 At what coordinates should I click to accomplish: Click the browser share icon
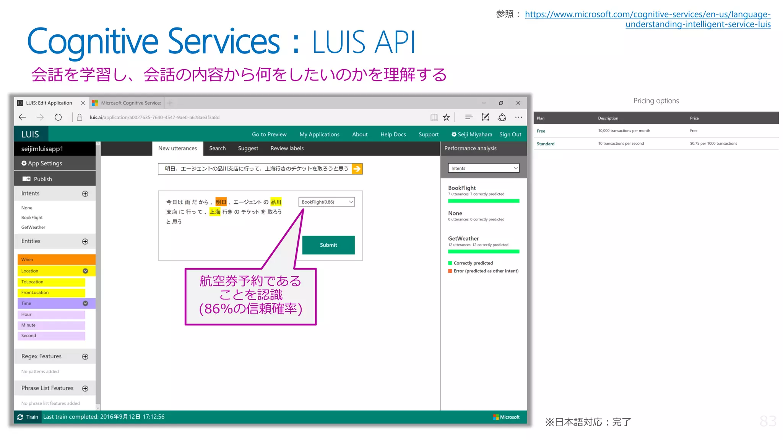(x=502, y=117)
